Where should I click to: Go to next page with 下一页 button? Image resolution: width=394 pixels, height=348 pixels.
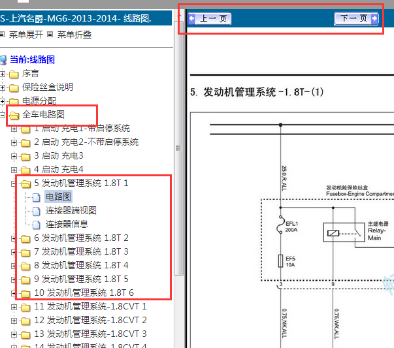pyautogui.click(x=356, y=18)
